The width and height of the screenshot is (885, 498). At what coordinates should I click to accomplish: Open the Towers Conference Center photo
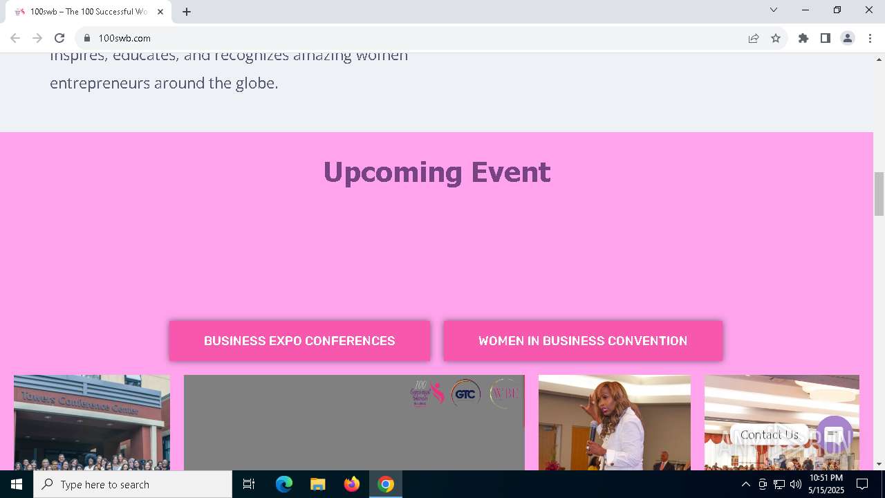click(x=92, y=423)
